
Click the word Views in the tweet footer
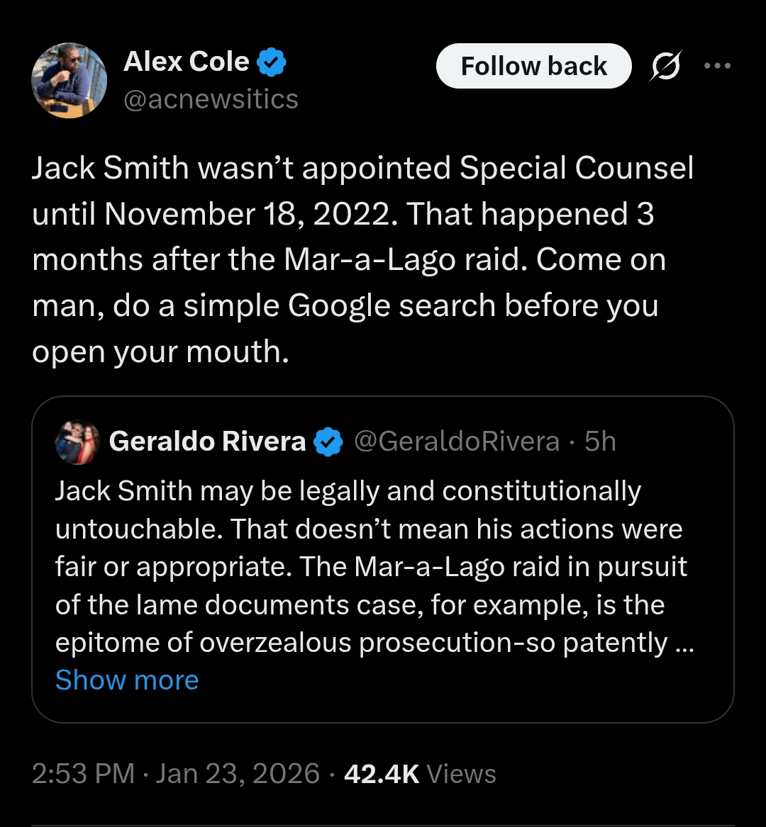[x=462, y=773]
